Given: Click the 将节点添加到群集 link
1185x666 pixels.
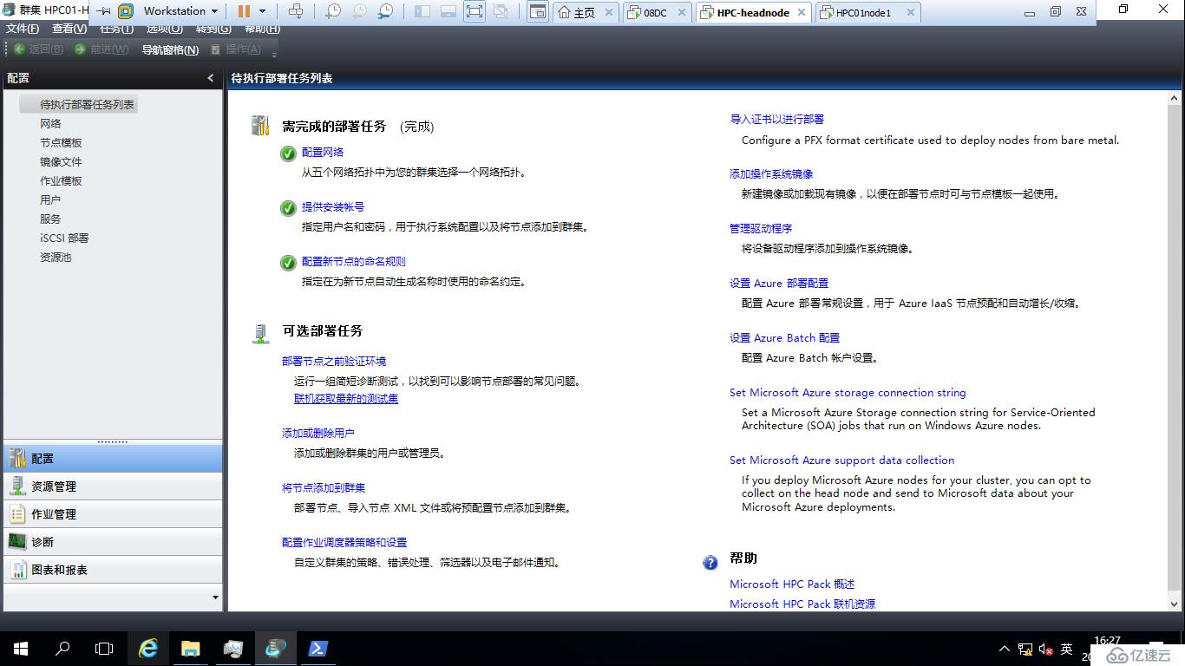Looking at the screenshot, I should tap(324, 487).
